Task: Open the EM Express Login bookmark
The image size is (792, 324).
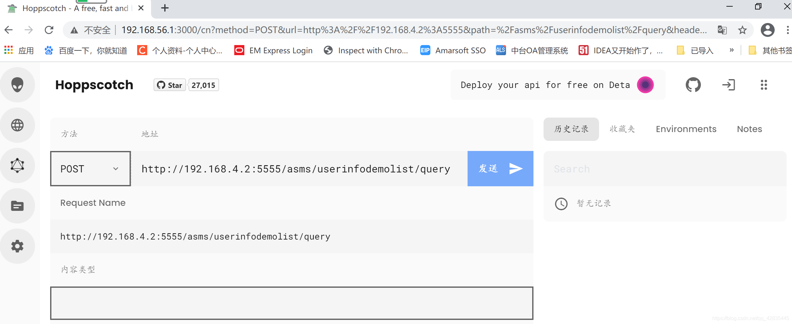Action: (x=273, y=50)
